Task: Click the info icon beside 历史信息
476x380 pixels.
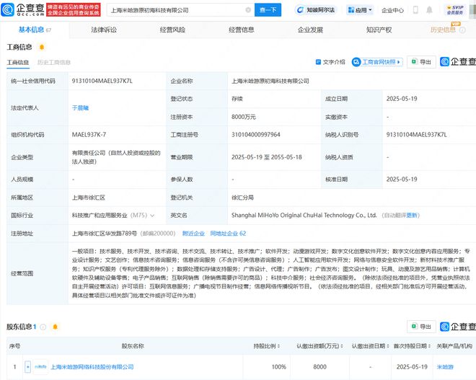Action: tap(462, 30)
